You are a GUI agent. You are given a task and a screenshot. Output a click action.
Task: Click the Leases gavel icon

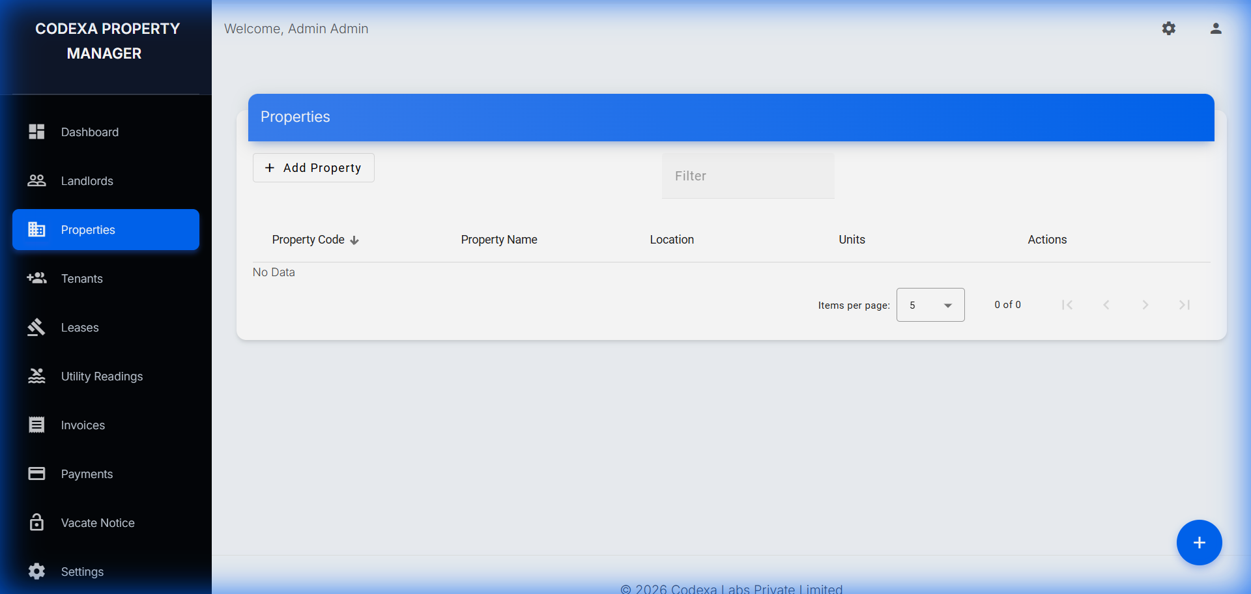coord(36,327)
